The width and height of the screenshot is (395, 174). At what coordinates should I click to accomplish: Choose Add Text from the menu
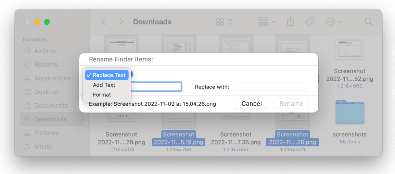pos(104,85)
